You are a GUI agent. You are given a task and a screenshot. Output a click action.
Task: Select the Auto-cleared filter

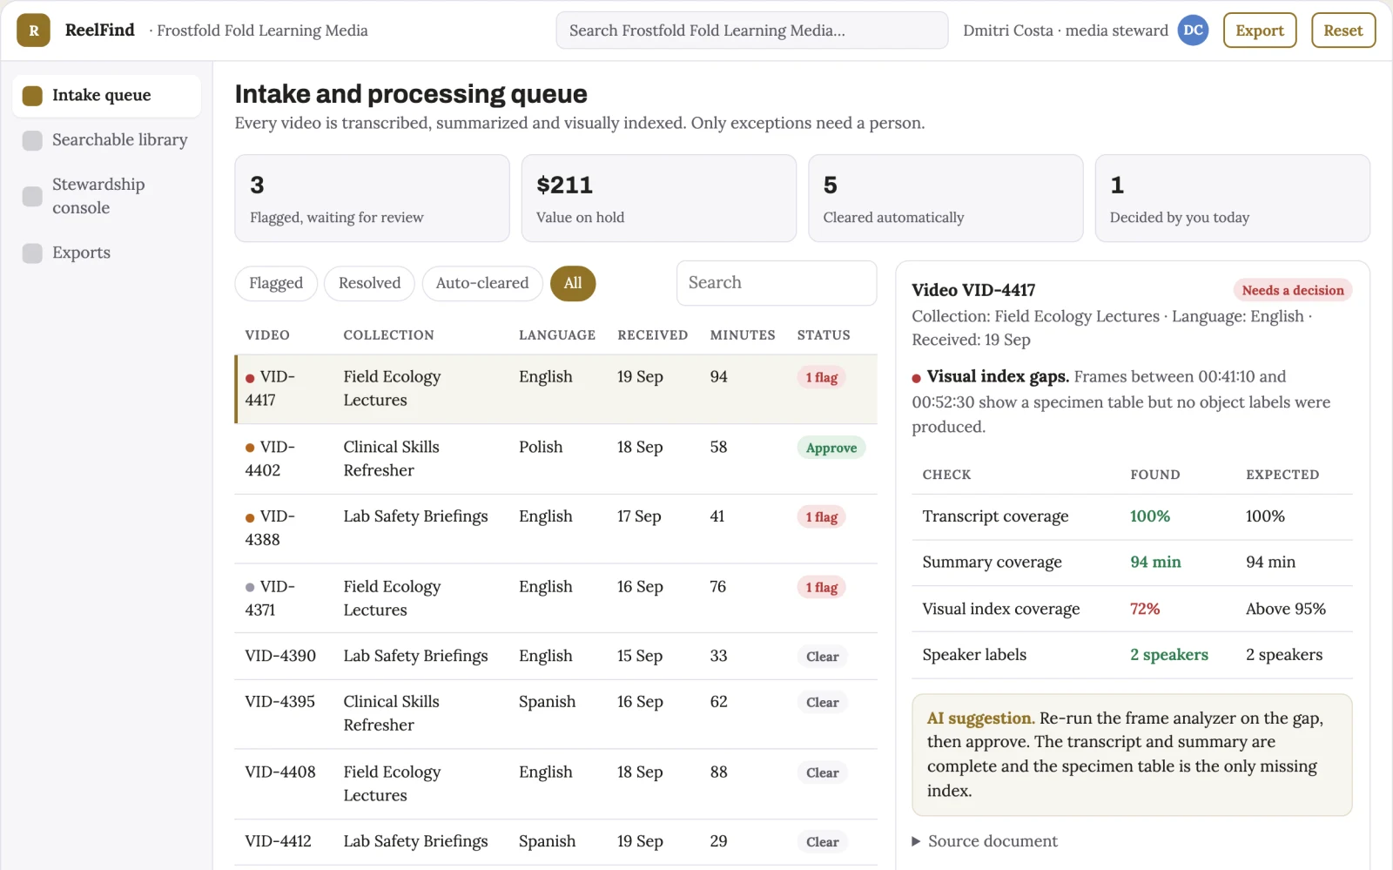click(x=482, y=283)
